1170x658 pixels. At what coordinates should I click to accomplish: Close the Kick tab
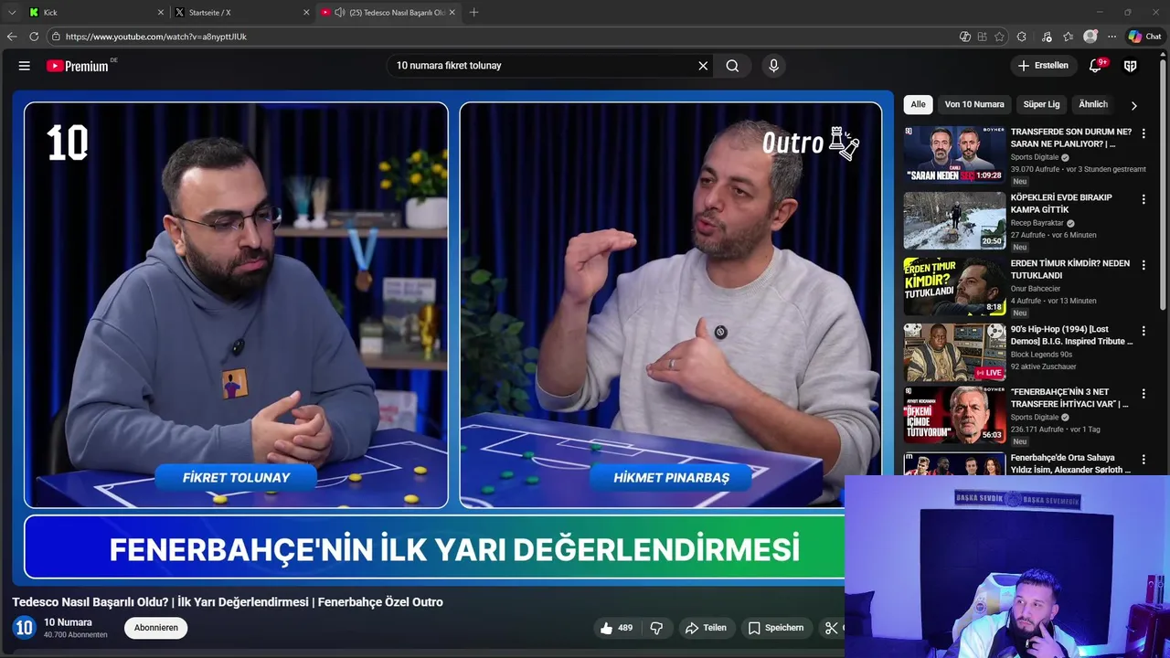[x=161, y=13]
